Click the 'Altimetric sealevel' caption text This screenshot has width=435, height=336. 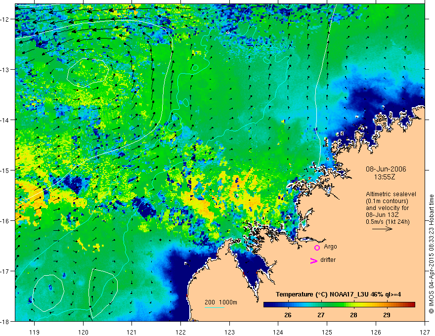coord(391,194)
